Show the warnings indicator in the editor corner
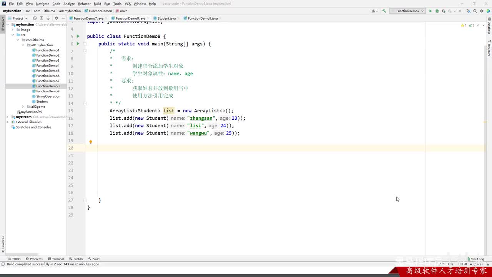 [x=464, y=25]
